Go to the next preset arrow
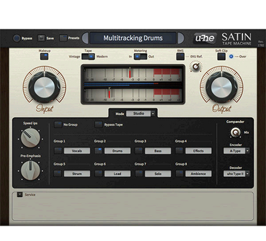Screen dimensions: 266x241 point(181,38)
